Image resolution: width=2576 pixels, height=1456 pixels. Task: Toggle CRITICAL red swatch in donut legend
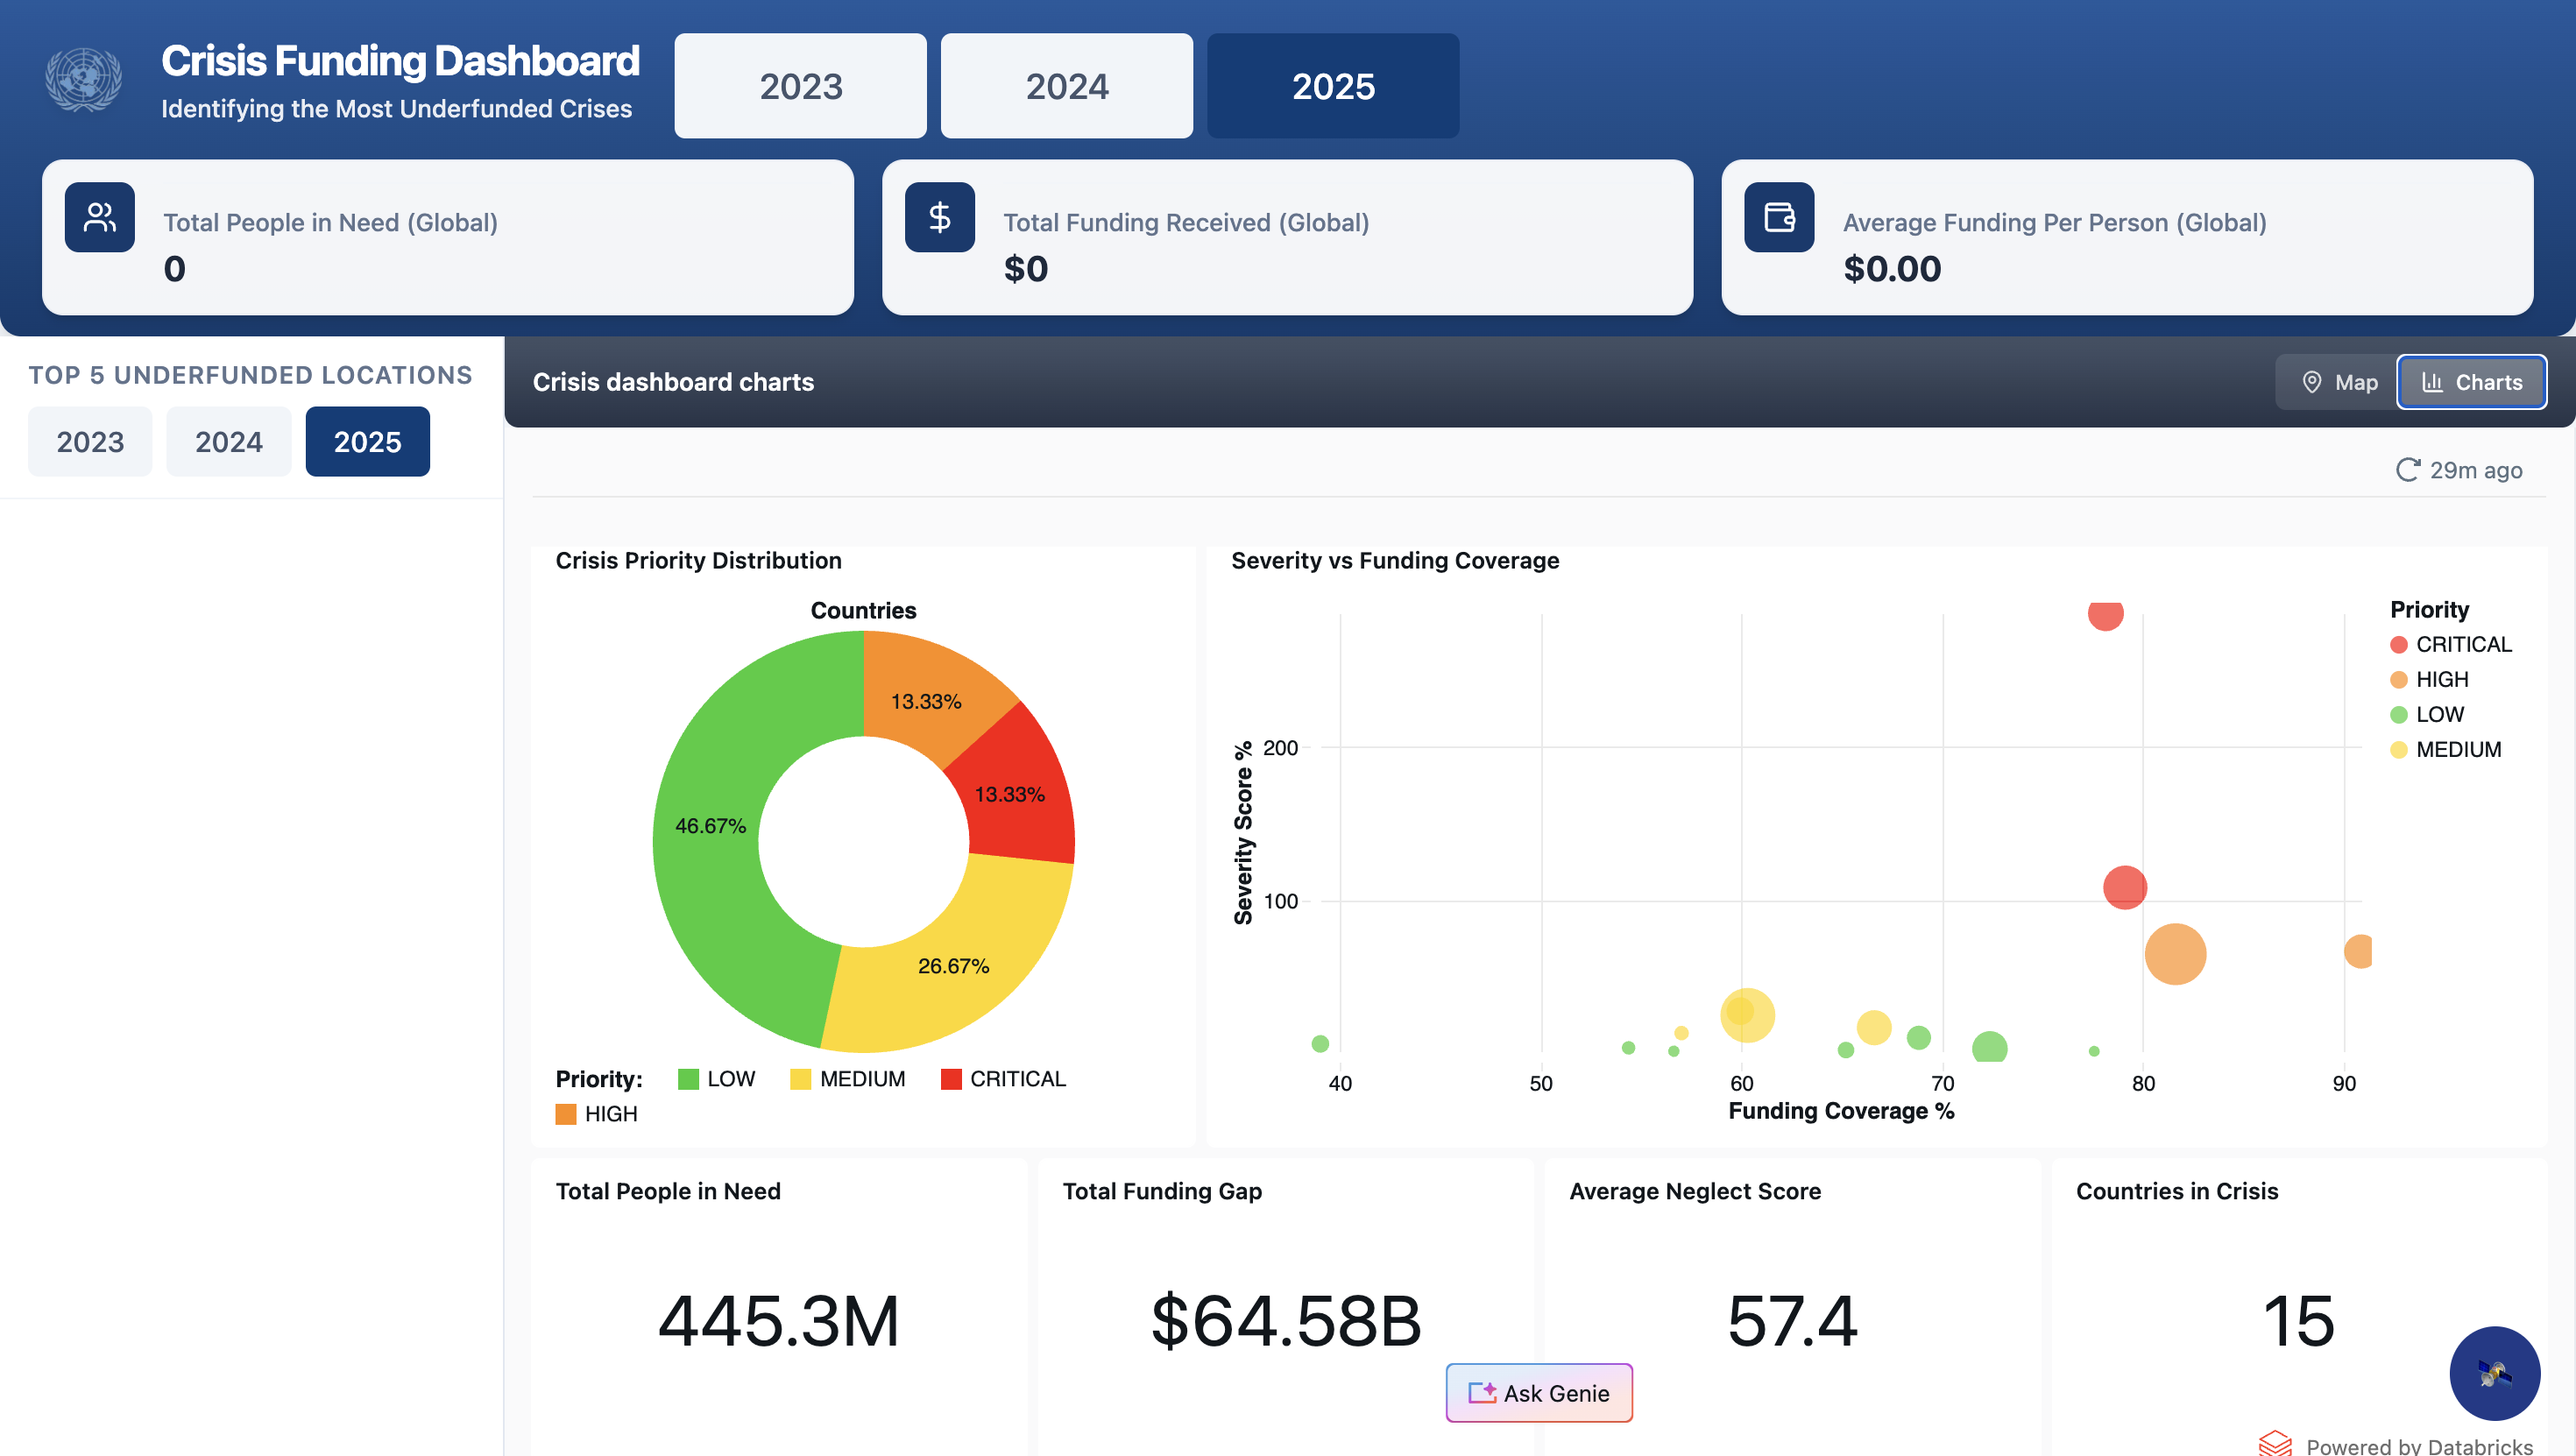point(951,1079)
